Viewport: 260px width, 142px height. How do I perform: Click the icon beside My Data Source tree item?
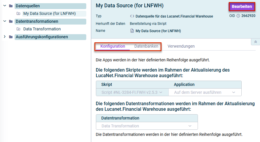pos(18,14)
